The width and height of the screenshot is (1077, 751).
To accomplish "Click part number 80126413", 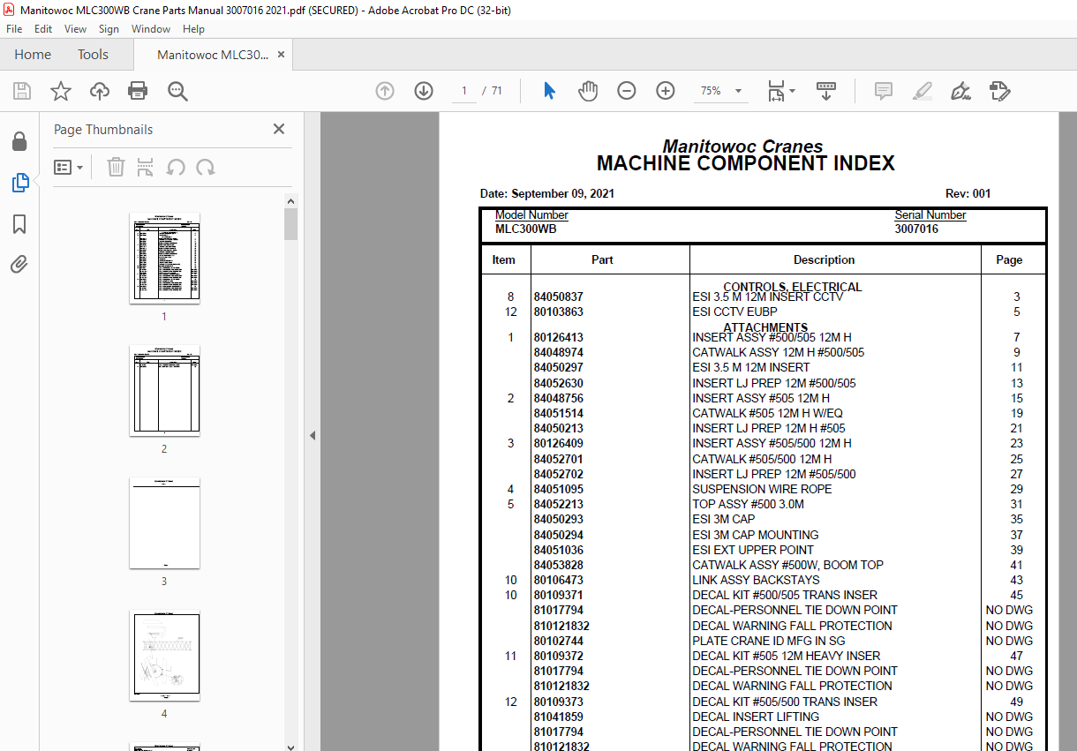I will click(x=558, y=338).
